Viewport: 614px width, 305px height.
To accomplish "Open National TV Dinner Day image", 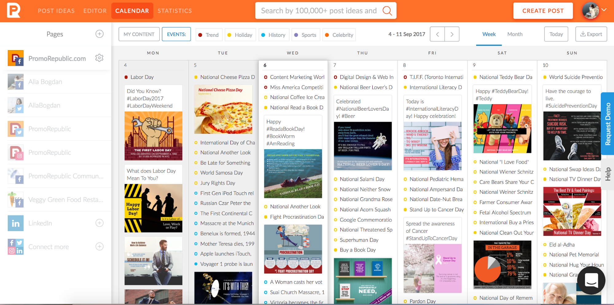I will pos(572,212).
